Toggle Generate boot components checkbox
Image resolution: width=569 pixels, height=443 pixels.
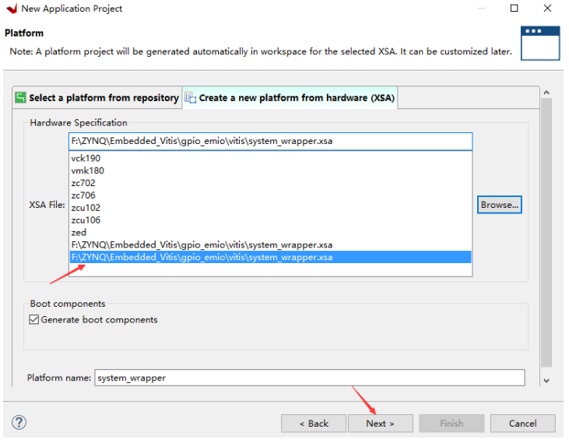(34, 319)
